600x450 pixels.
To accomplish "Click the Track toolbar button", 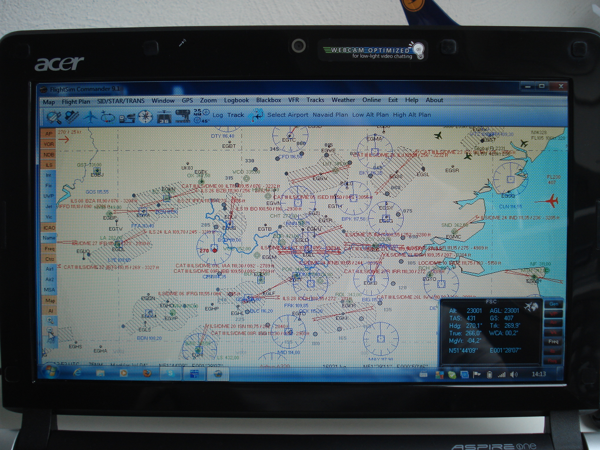I will tap(236, 115).
